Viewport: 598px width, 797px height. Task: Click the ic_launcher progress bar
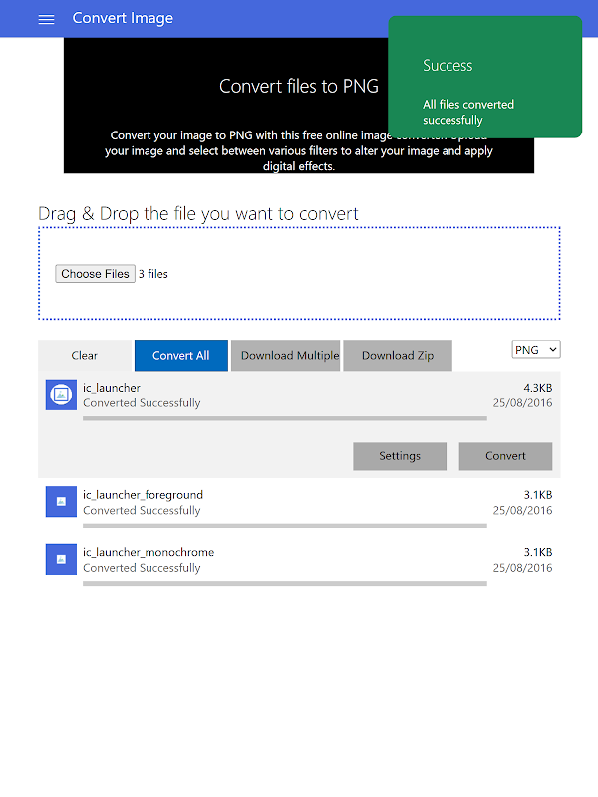pos(285,418)
